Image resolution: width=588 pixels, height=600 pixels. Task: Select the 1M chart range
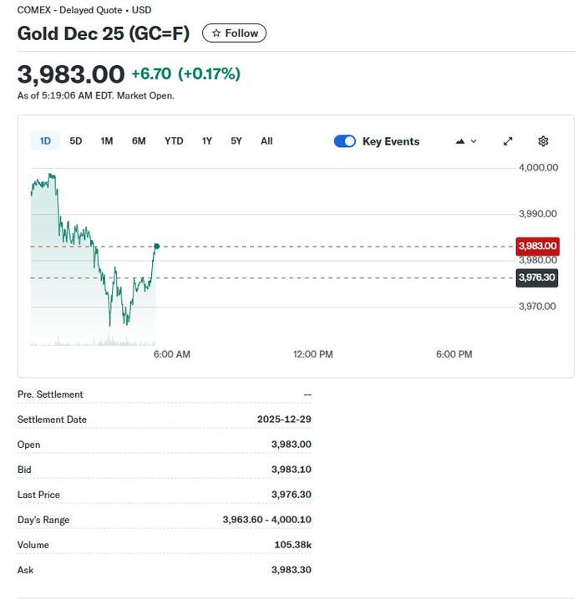coord(107,141)
